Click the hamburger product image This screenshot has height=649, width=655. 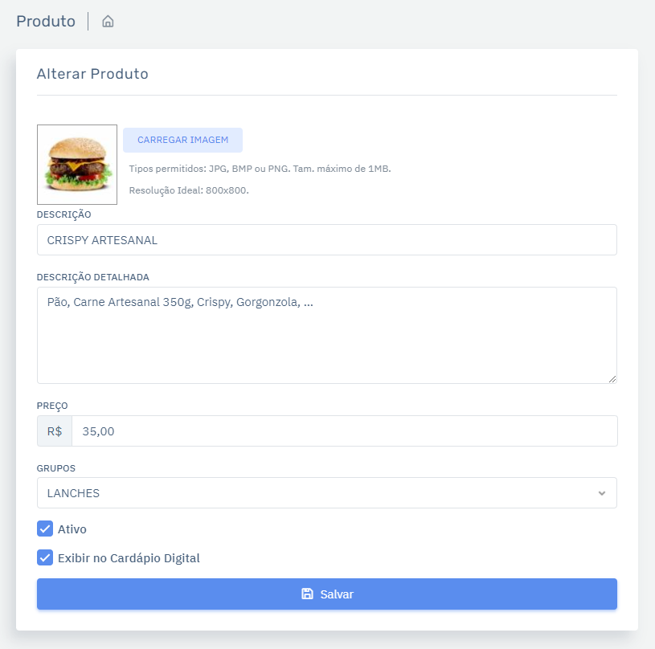pos(77,165)
